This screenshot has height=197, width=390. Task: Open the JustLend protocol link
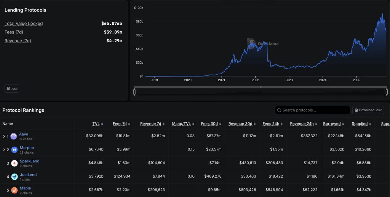click(x=28, y=175)
